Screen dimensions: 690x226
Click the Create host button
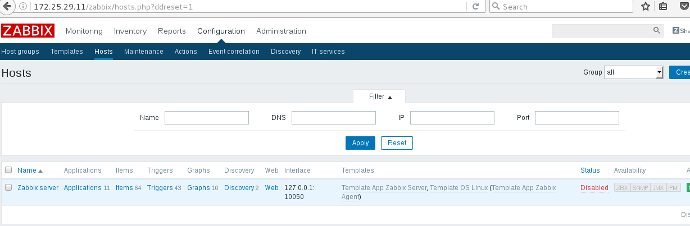tap(680, 72)
